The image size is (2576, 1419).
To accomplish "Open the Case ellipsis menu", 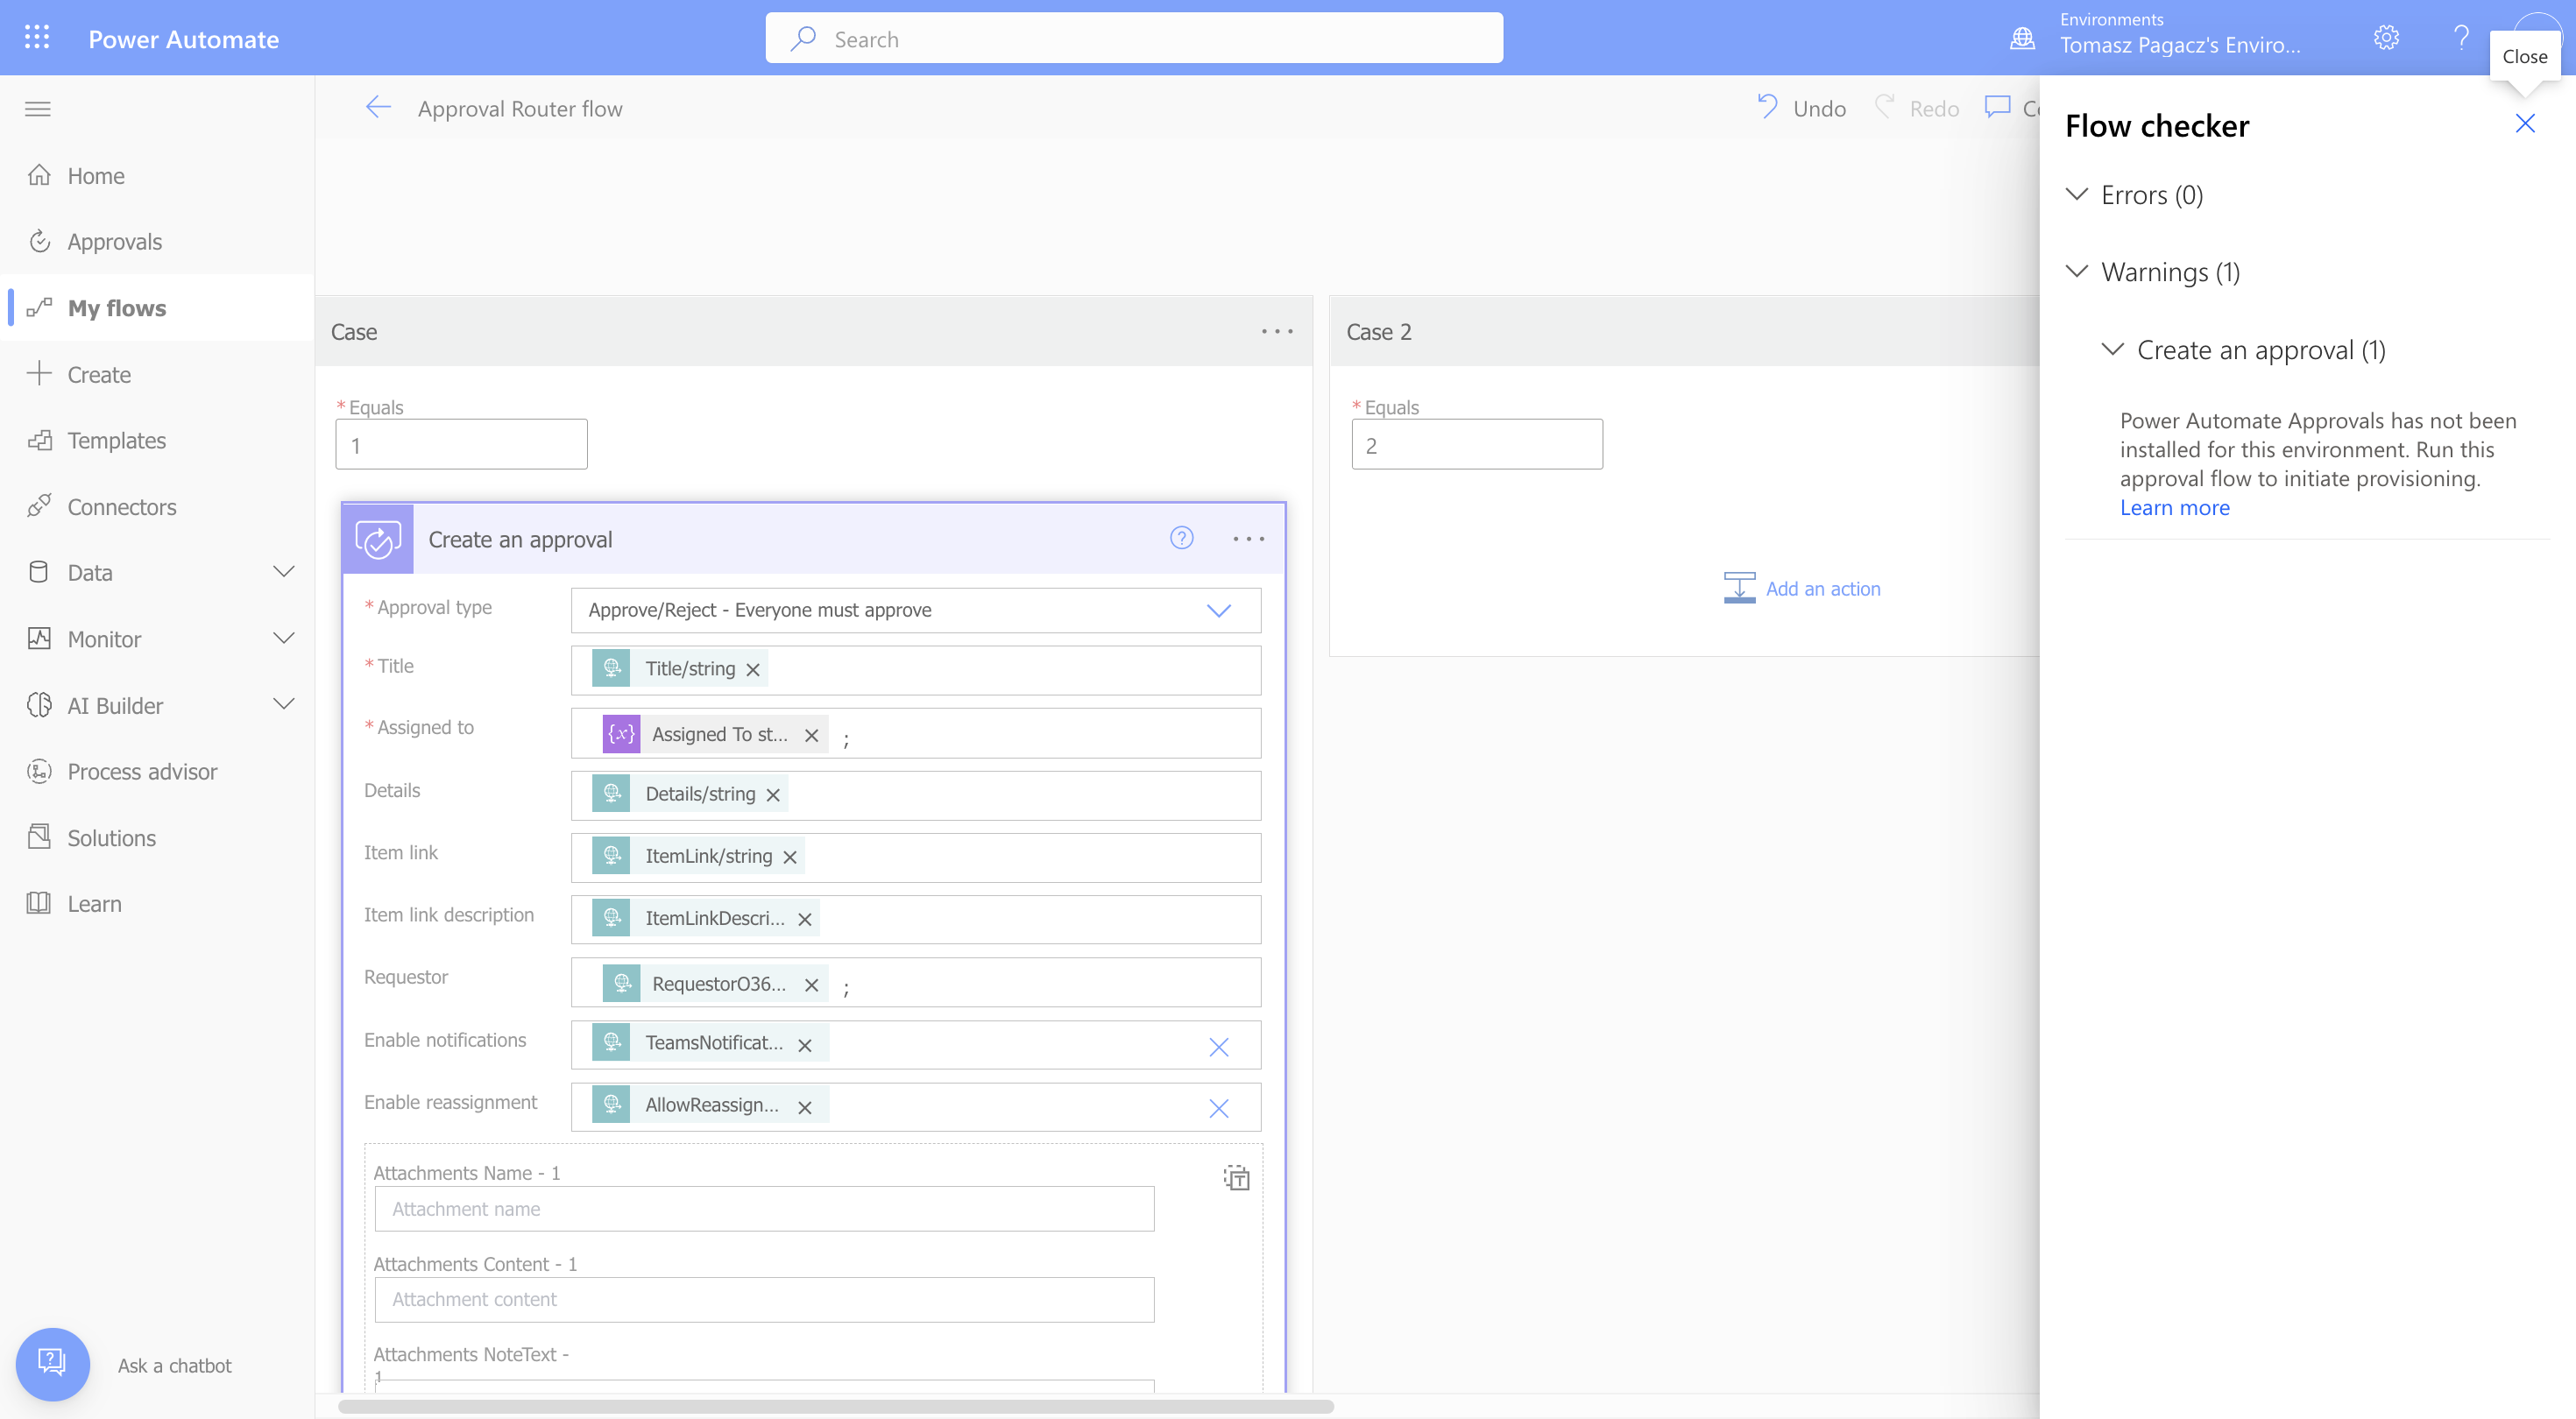I will tap(1277, 331).
